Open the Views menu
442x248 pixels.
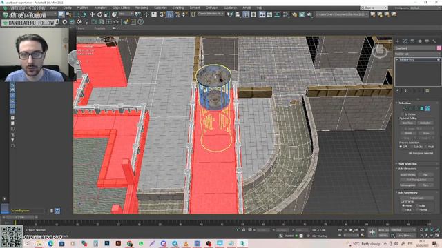point(54,8)
